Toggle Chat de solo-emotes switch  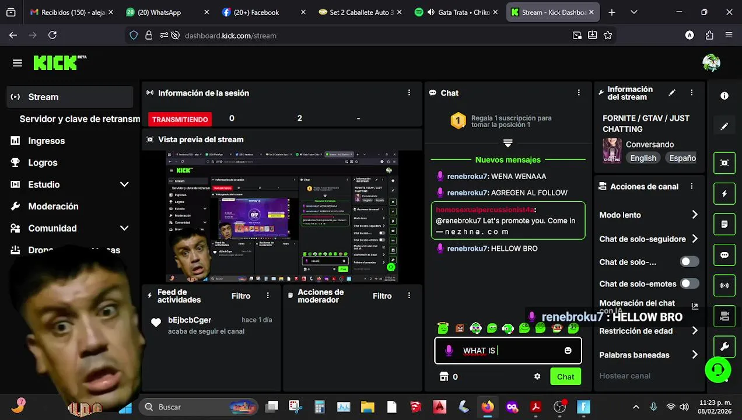point(689,283)
